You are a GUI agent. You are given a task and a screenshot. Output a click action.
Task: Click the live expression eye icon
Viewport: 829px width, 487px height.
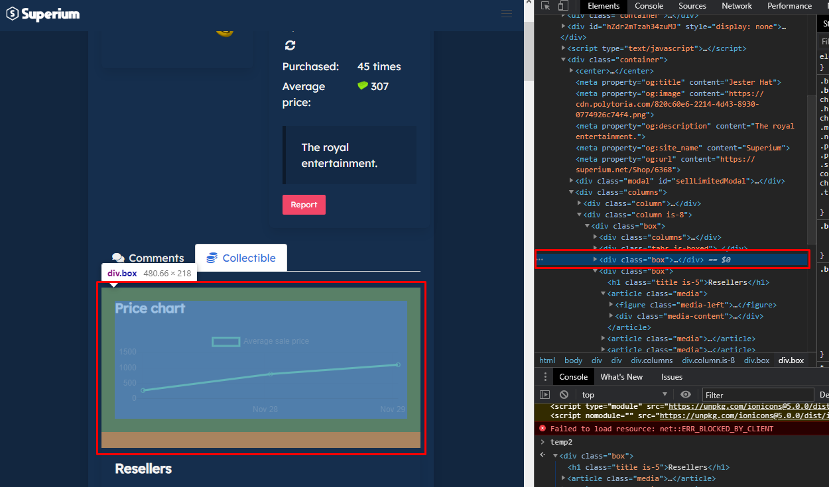(686, 395)
